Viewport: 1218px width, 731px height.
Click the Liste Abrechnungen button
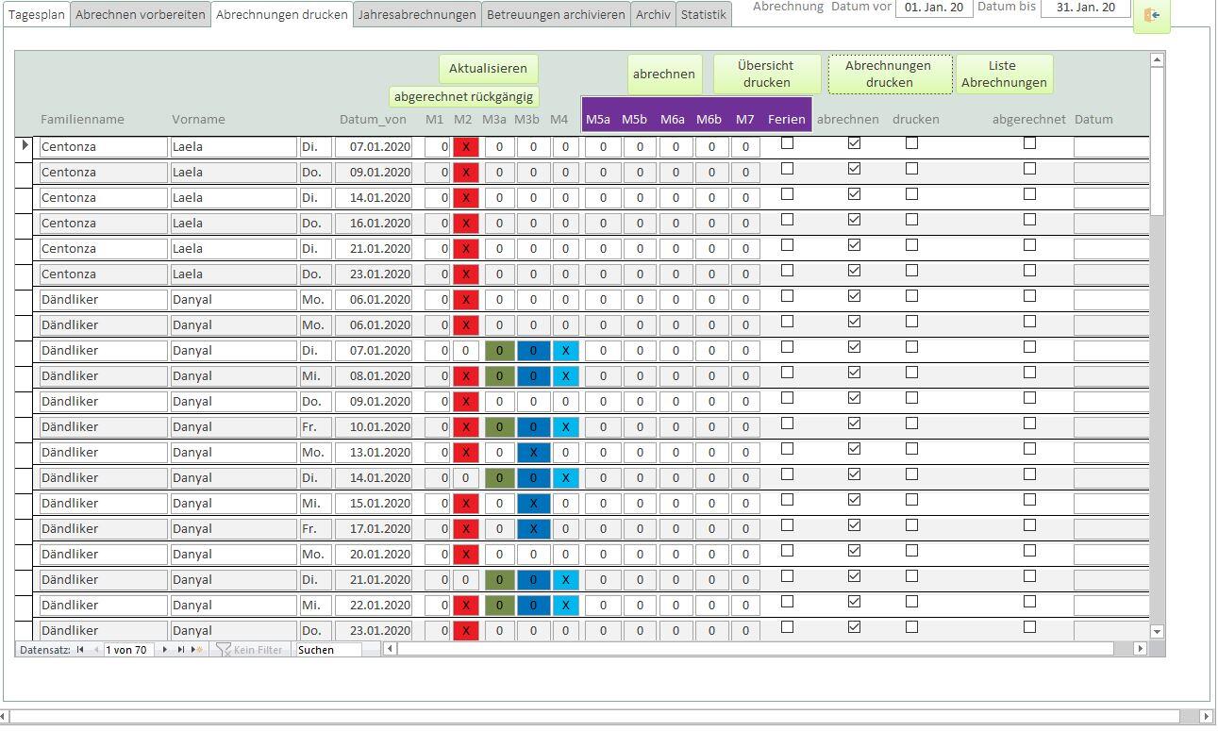[x=1003, y=74]
